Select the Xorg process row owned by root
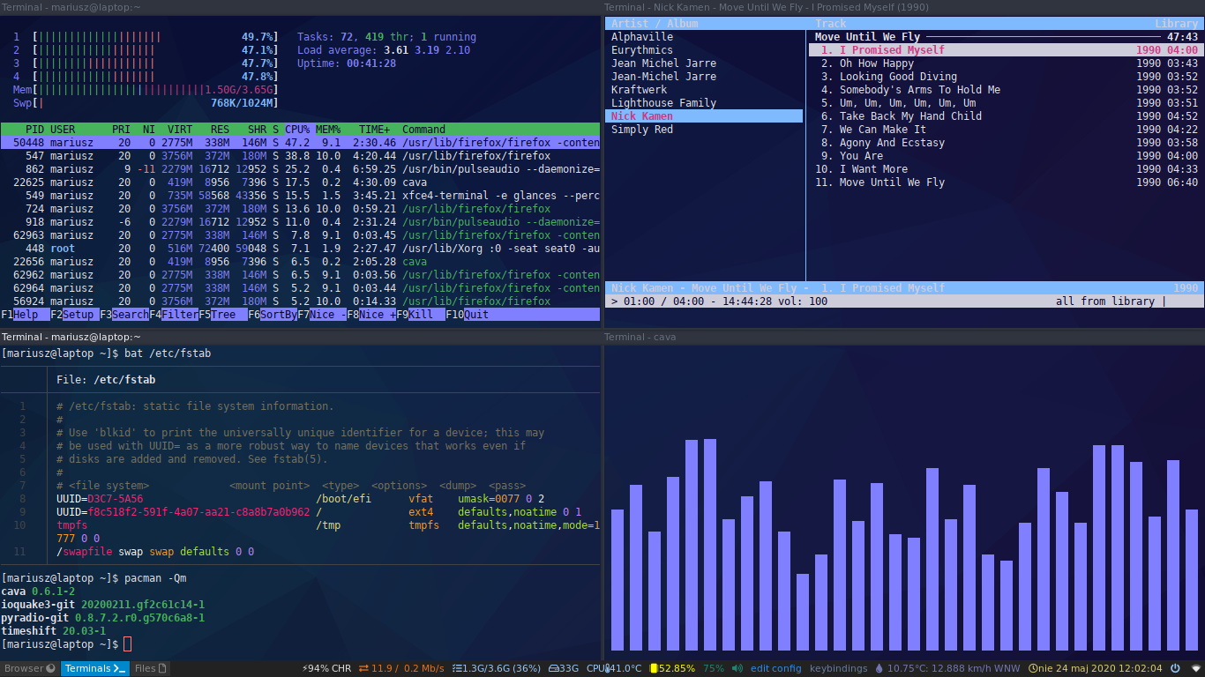The height and width of the screenshot is (677, 1205). [300, 249]
